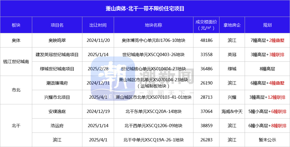This screenshot has width=290, height=147.
Task: Click project name 奥映鸣翠
Action: 57,40
